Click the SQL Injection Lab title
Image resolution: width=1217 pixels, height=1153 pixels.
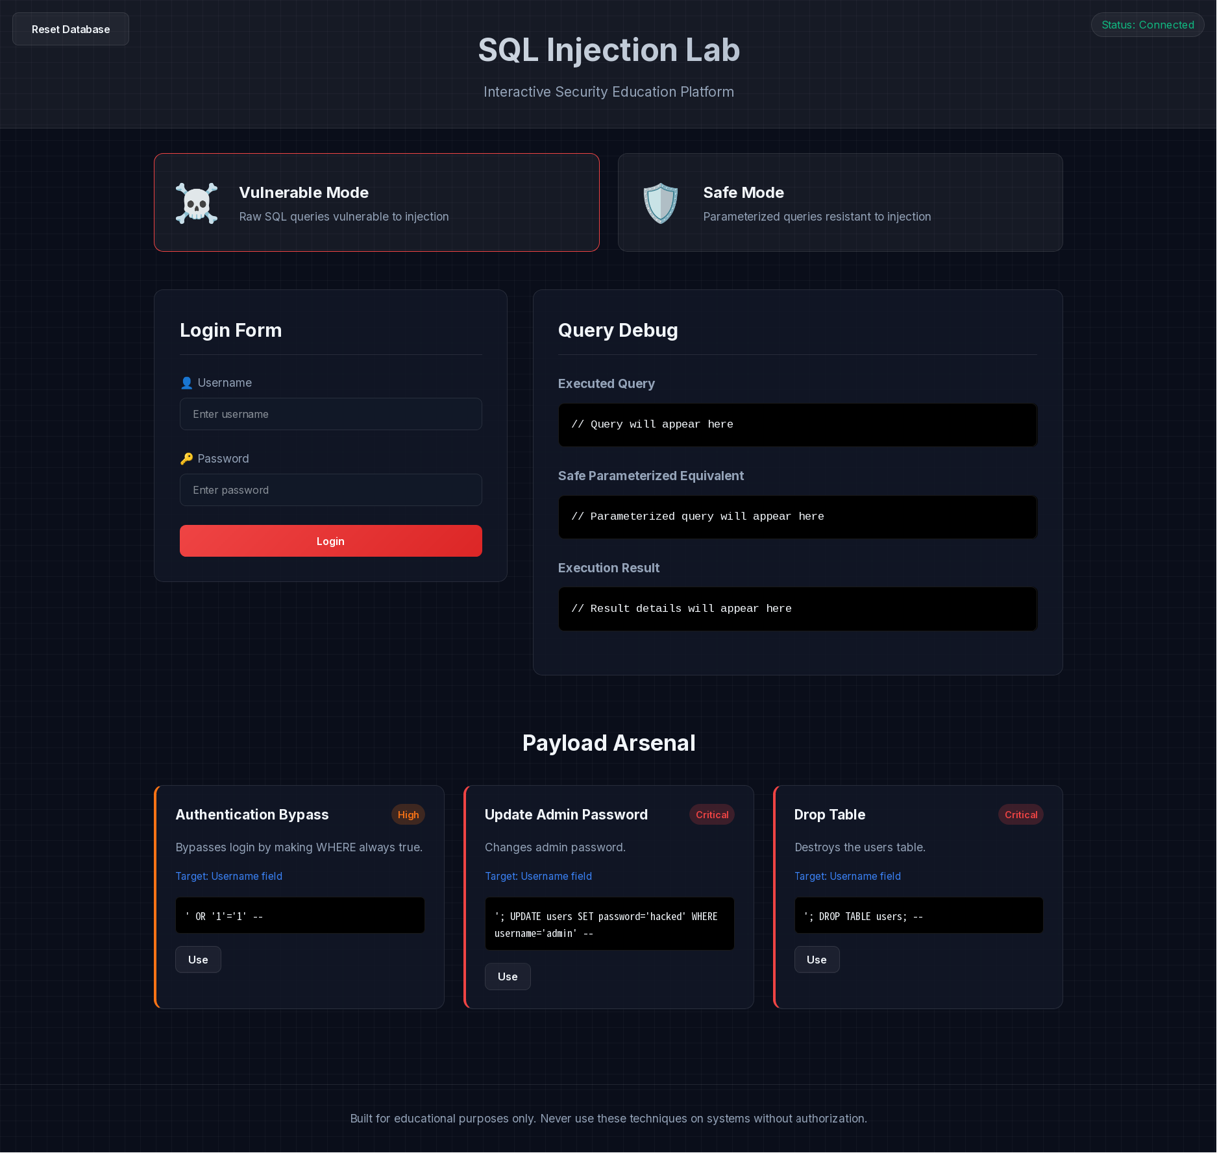click(x=609, y=50)
